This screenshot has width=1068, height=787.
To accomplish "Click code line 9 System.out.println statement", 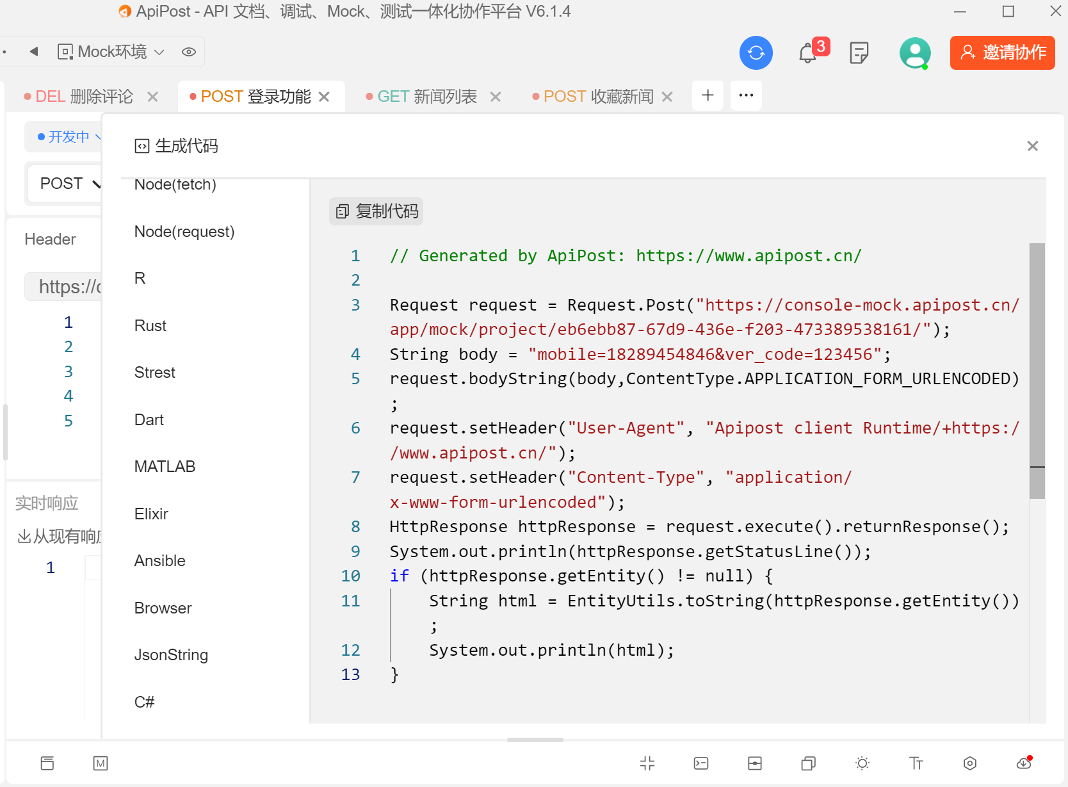I will (631, 552).
